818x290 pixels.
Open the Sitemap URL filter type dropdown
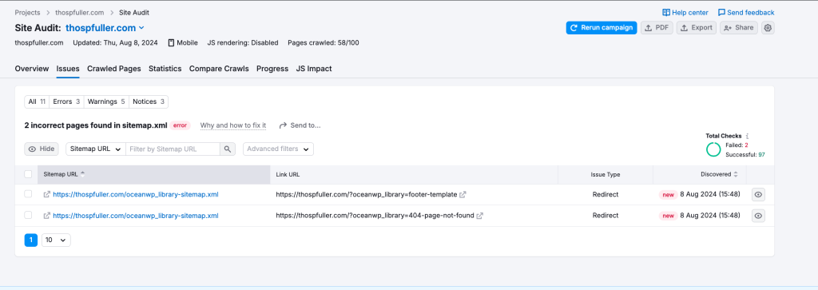[x=96, y=149]
